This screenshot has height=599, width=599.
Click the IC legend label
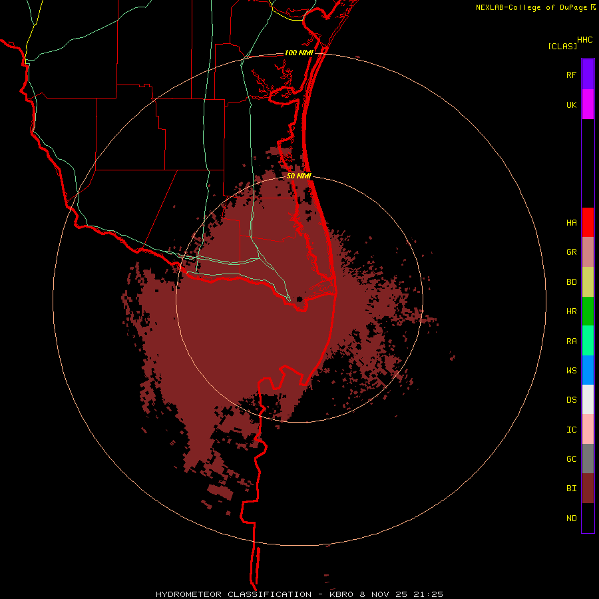pos(571,430)
